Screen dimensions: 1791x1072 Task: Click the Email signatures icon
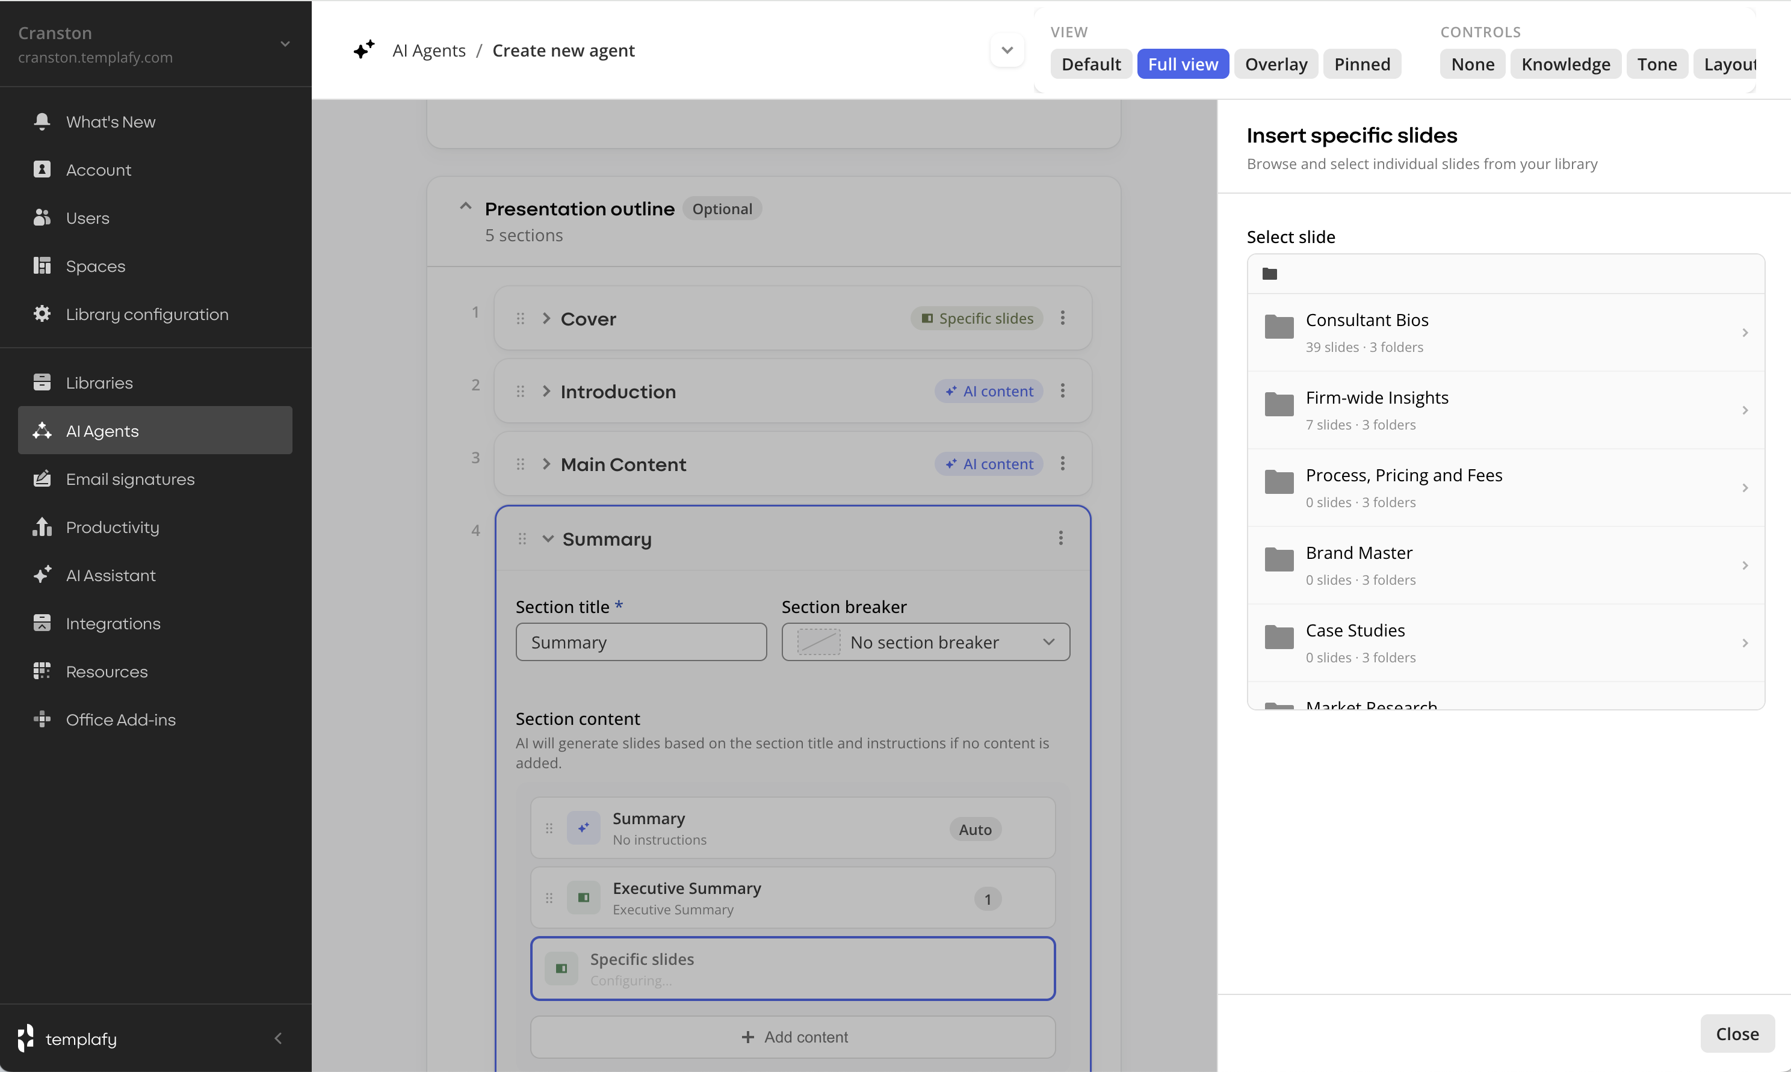tap(42, 479)
